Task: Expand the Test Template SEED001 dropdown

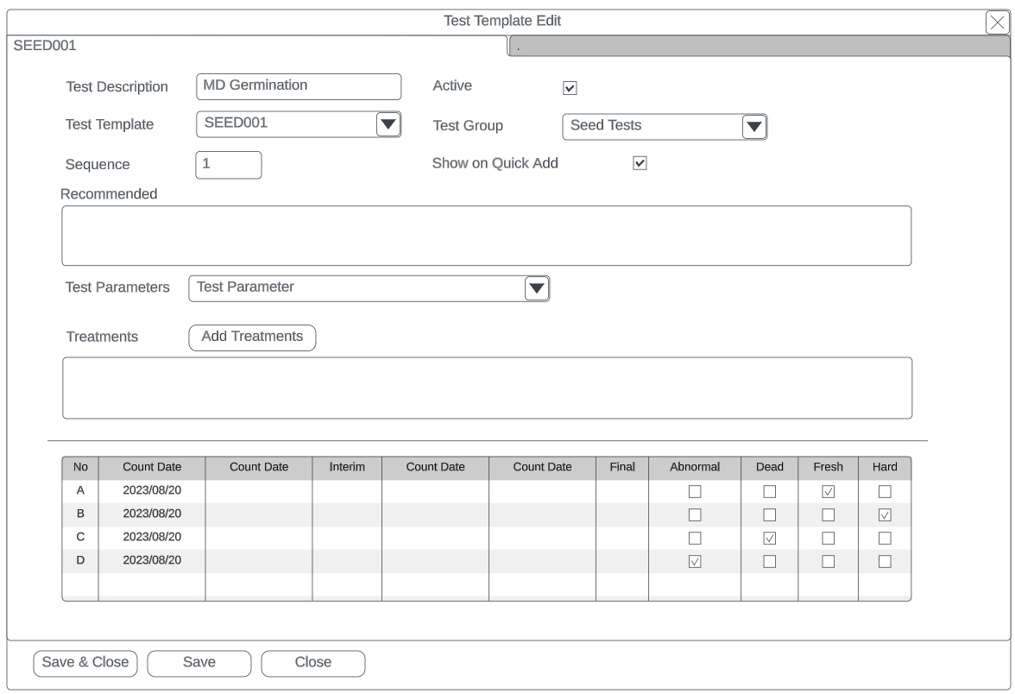Action: tap(388, 124)
